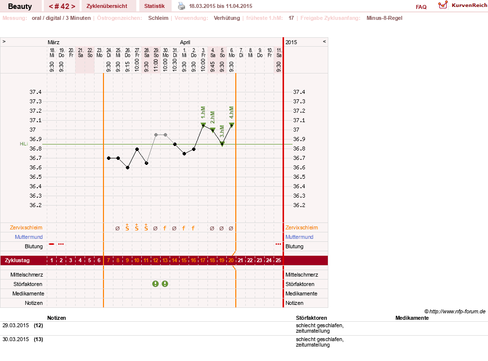This screenshot has width=488, height=361.
Task: Select the 1.hM temperature marker
Action: click(203, 125)
